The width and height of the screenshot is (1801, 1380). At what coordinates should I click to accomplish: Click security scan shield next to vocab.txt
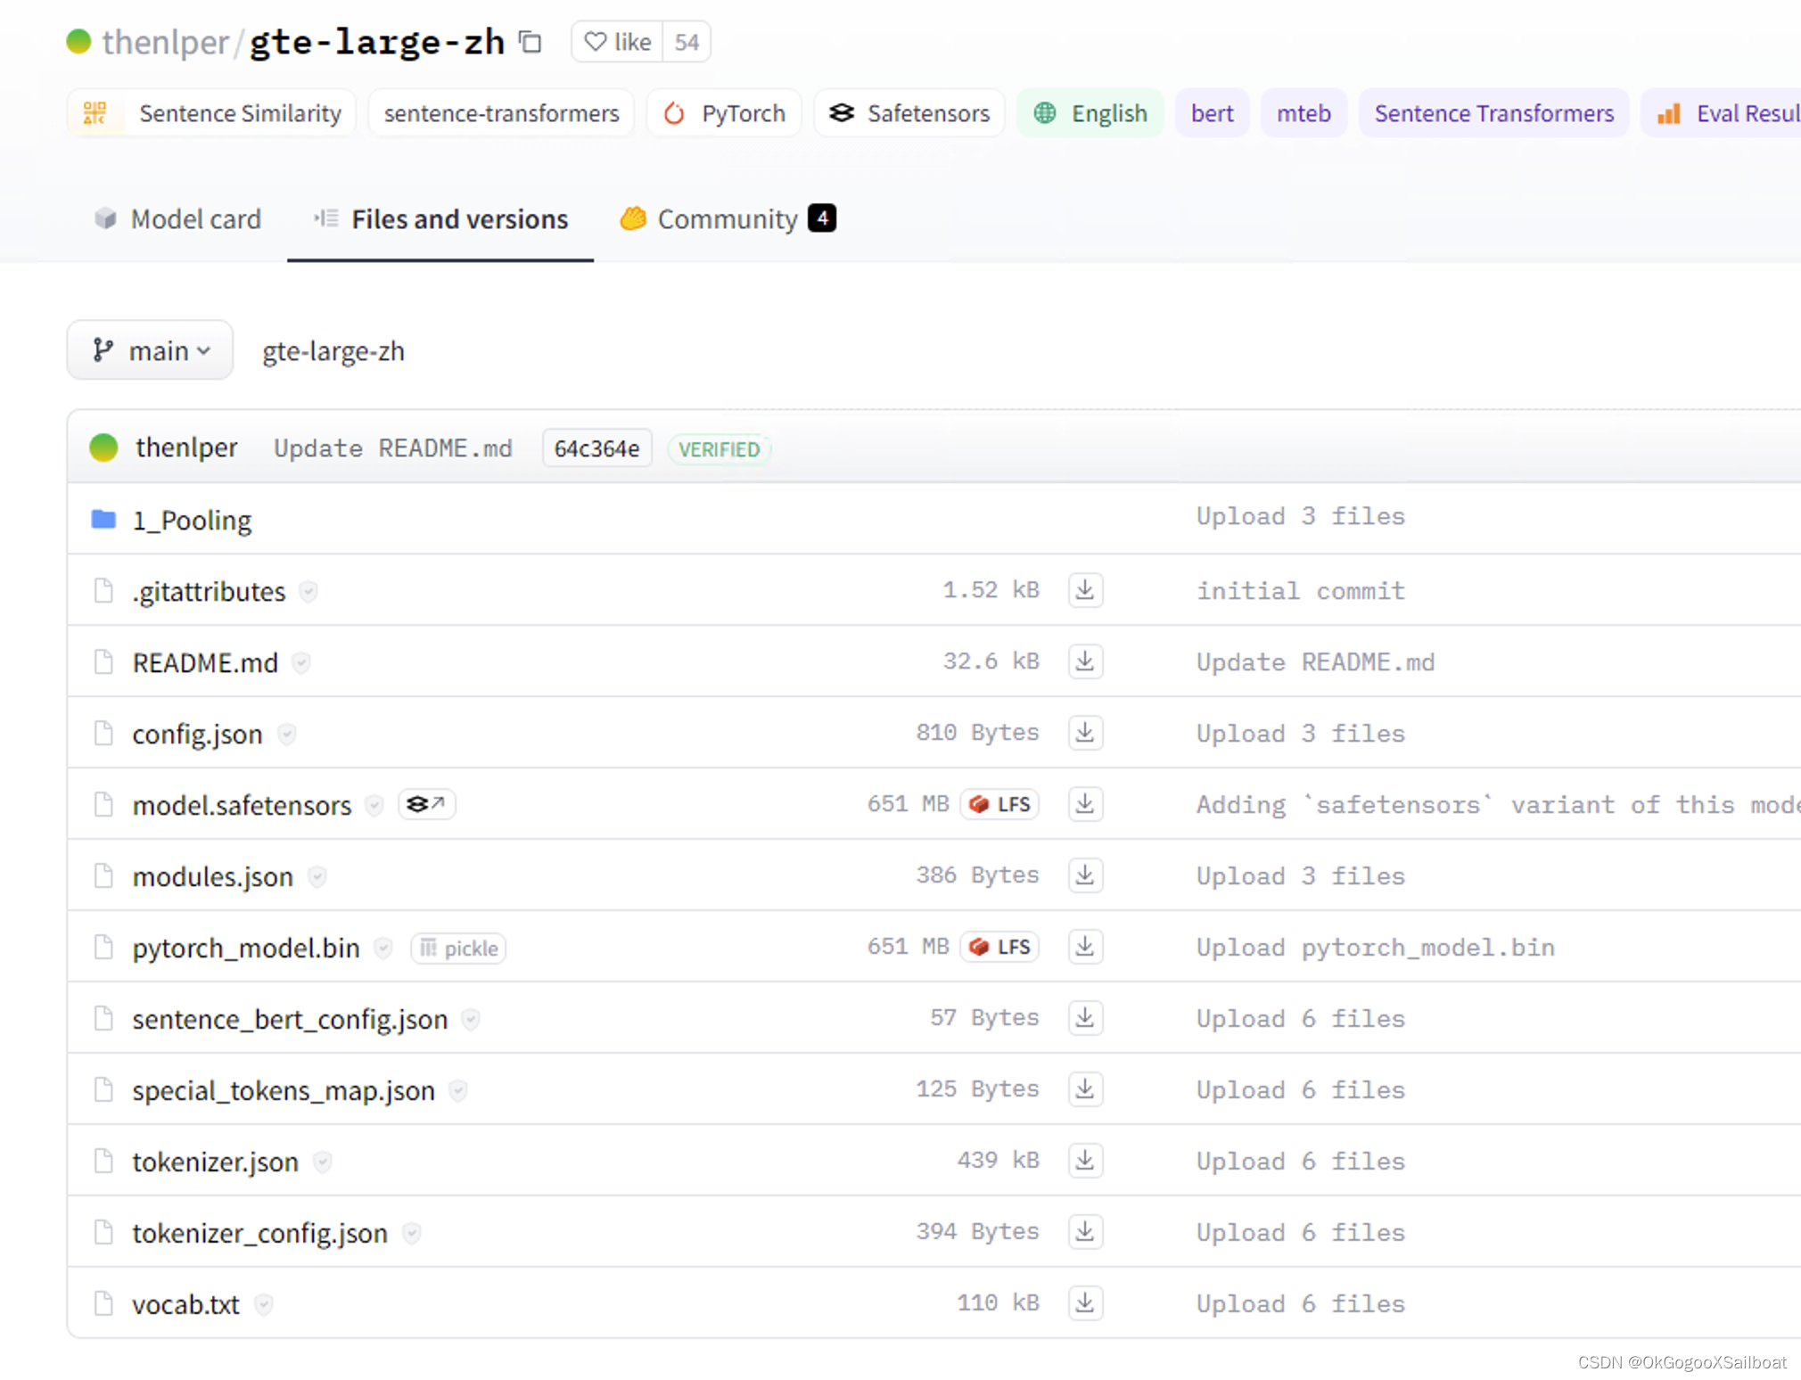click(263, 1305)
